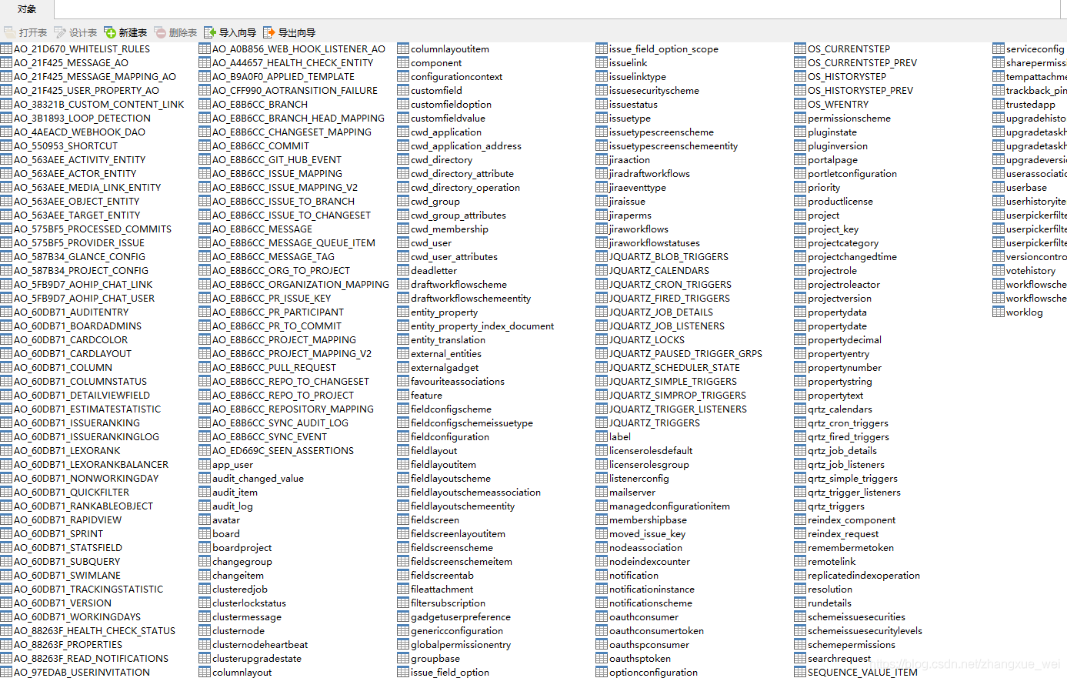Select the AO_60DB71_AUDITENTRY table name
Image resolution: width=1067 pixels, height=678 pixels.
click(72, 312)
